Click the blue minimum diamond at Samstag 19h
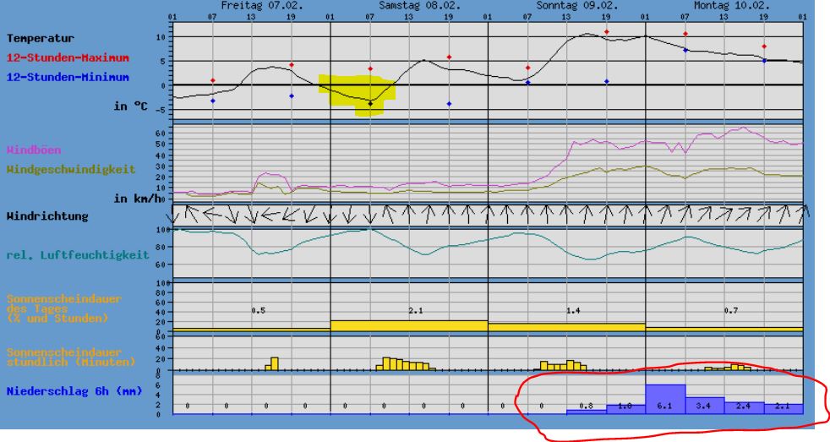Image resolution: width=830 pixels, height=442 pixels. [x=449, y=104]
